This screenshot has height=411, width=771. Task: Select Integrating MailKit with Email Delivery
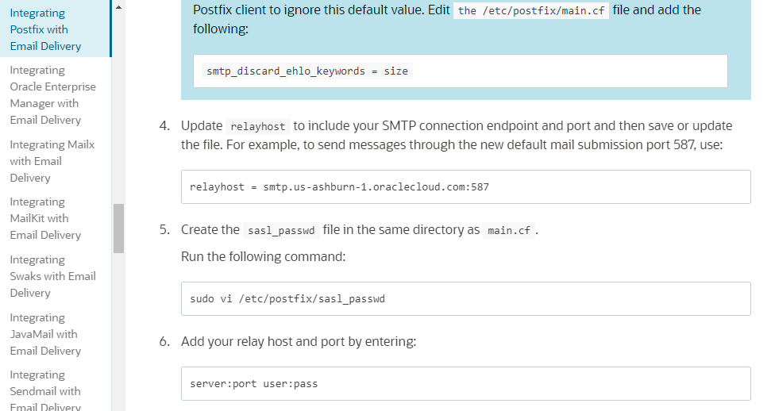tap(45, 218)
